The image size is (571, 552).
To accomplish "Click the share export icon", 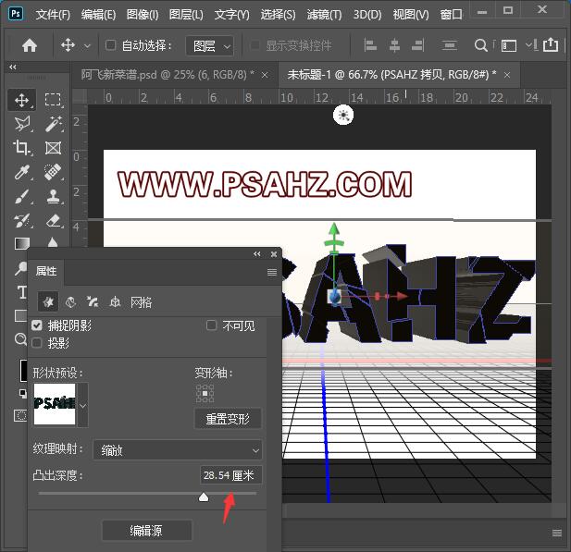I will click(551, 45).
